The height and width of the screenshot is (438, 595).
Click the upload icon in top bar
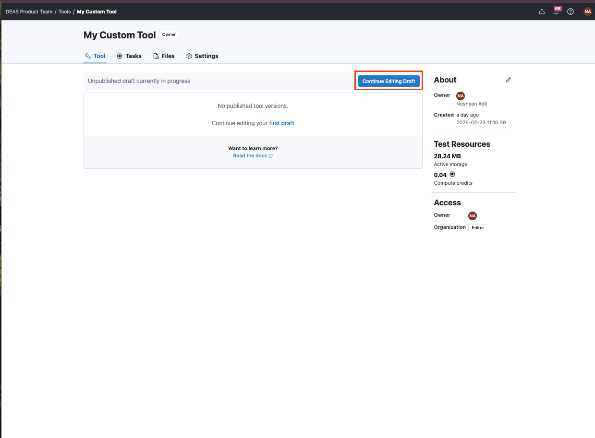tap(542, 12)
